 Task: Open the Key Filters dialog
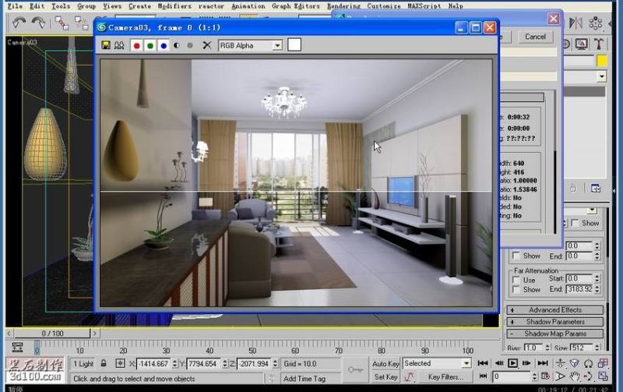445,376
